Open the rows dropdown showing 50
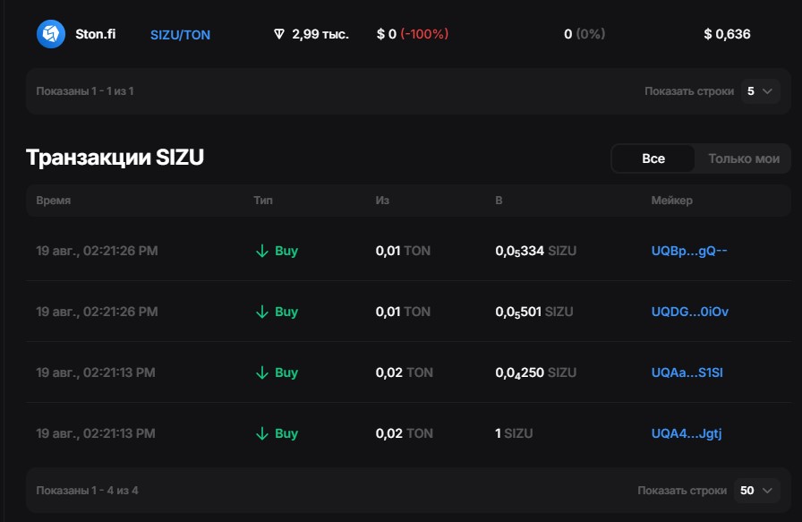The width and height of the screenshot is (802, 522). tap(756, 491)
